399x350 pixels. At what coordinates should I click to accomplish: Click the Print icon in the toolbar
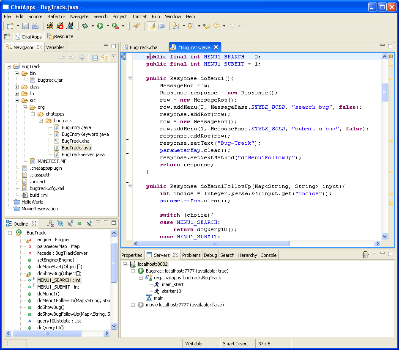point(35,26)
